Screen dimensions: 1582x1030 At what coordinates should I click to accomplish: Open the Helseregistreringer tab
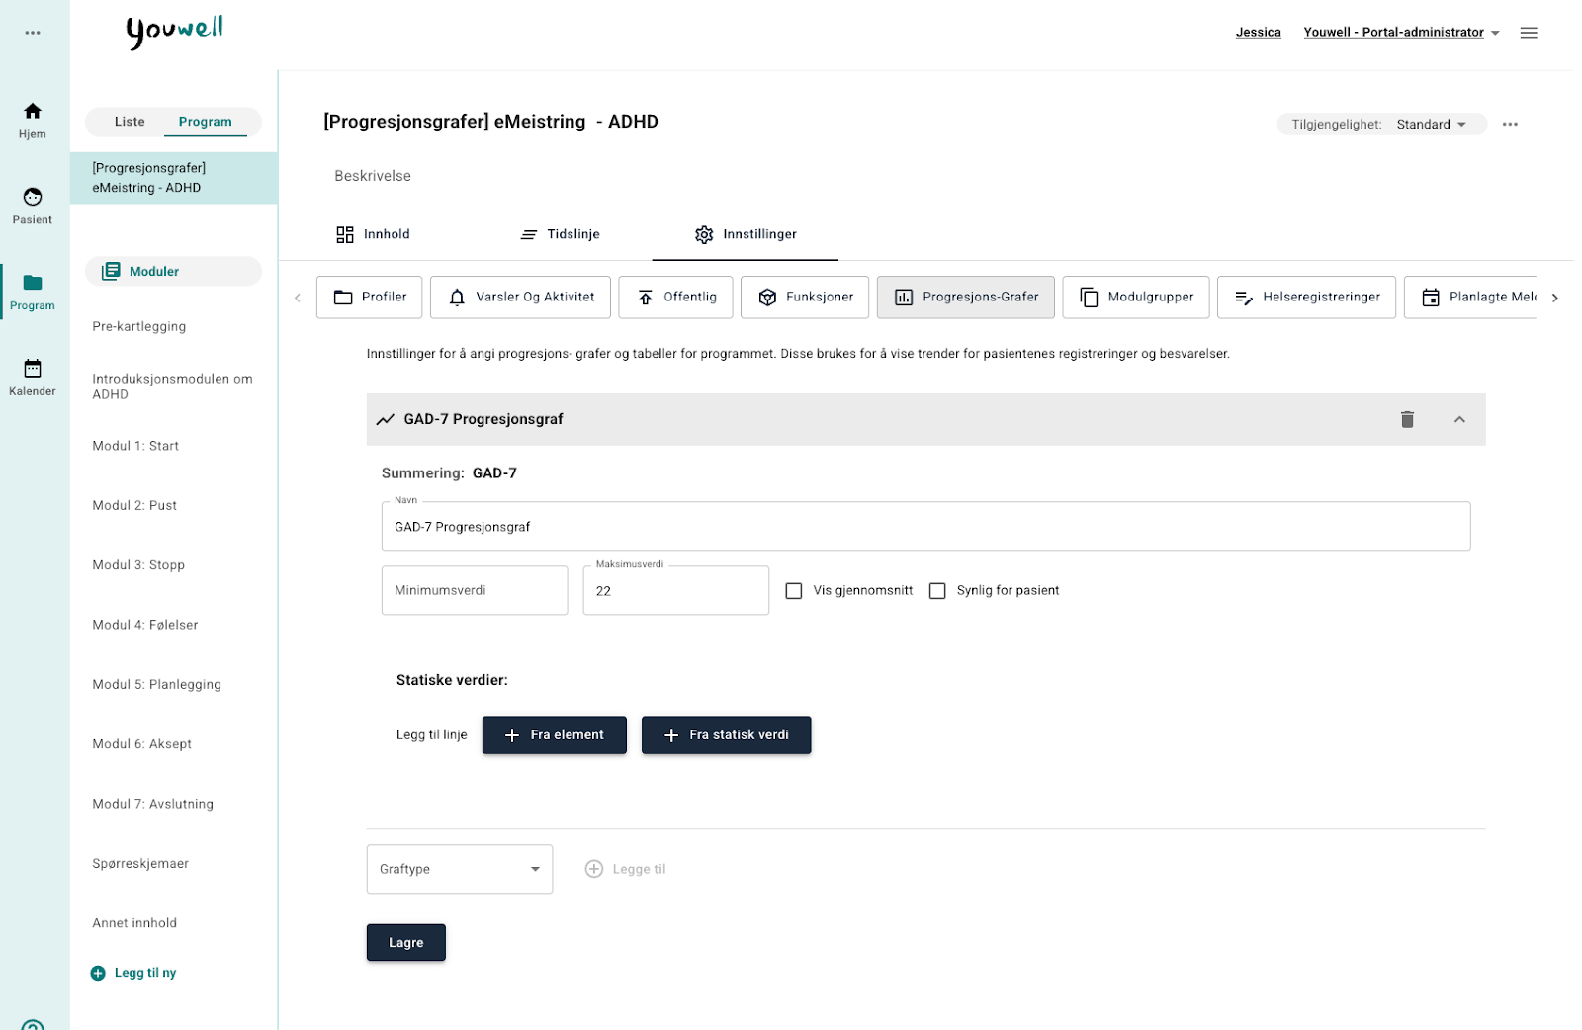click(x=1307, y=298)
